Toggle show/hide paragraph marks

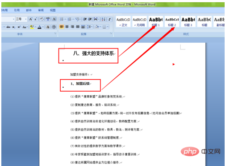tap(110, 19)
